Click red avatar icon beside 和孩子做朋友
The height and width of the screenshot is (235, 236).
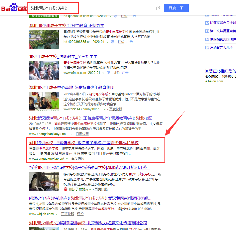66,189
